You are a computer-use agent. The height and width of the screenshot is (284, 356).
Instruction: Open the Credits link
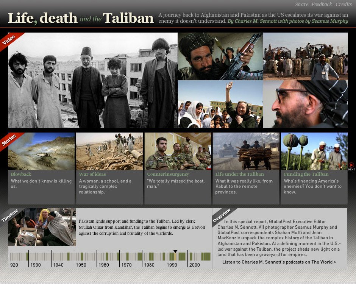[x=344, y=4]
